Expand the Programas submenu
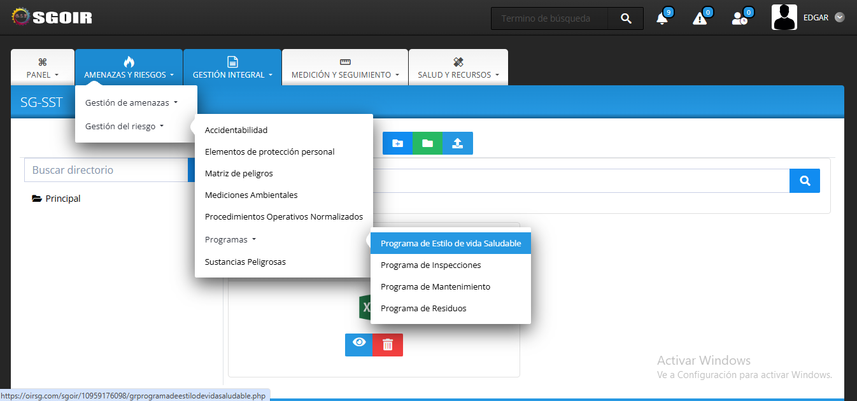This screenshot has width=857, height=401. coord(230,240)
